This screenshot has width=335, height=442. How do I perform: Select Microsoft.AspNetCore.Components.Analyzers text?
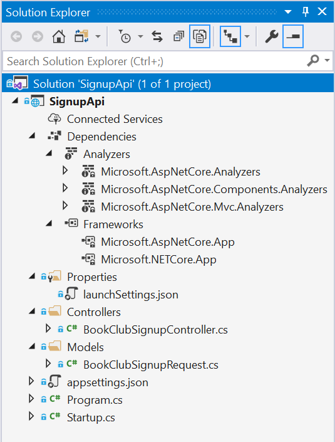(214, 189)
